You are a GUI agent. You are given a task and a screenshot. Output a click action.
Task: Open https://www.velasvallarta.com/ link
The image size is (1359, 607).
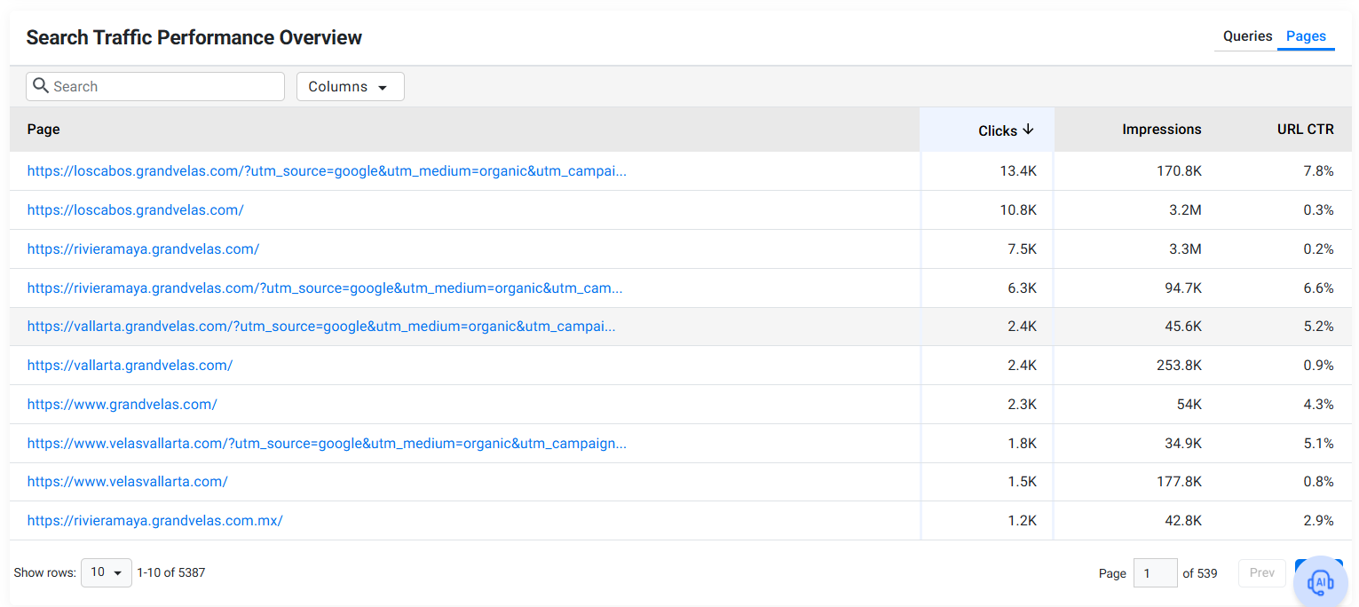coord(127,482)
